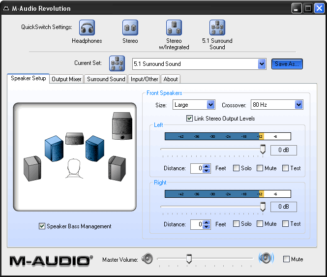Click the M-Audio title bar logo icon
Image resolution: width=327 pixels, height=277 pixels.
6,8
